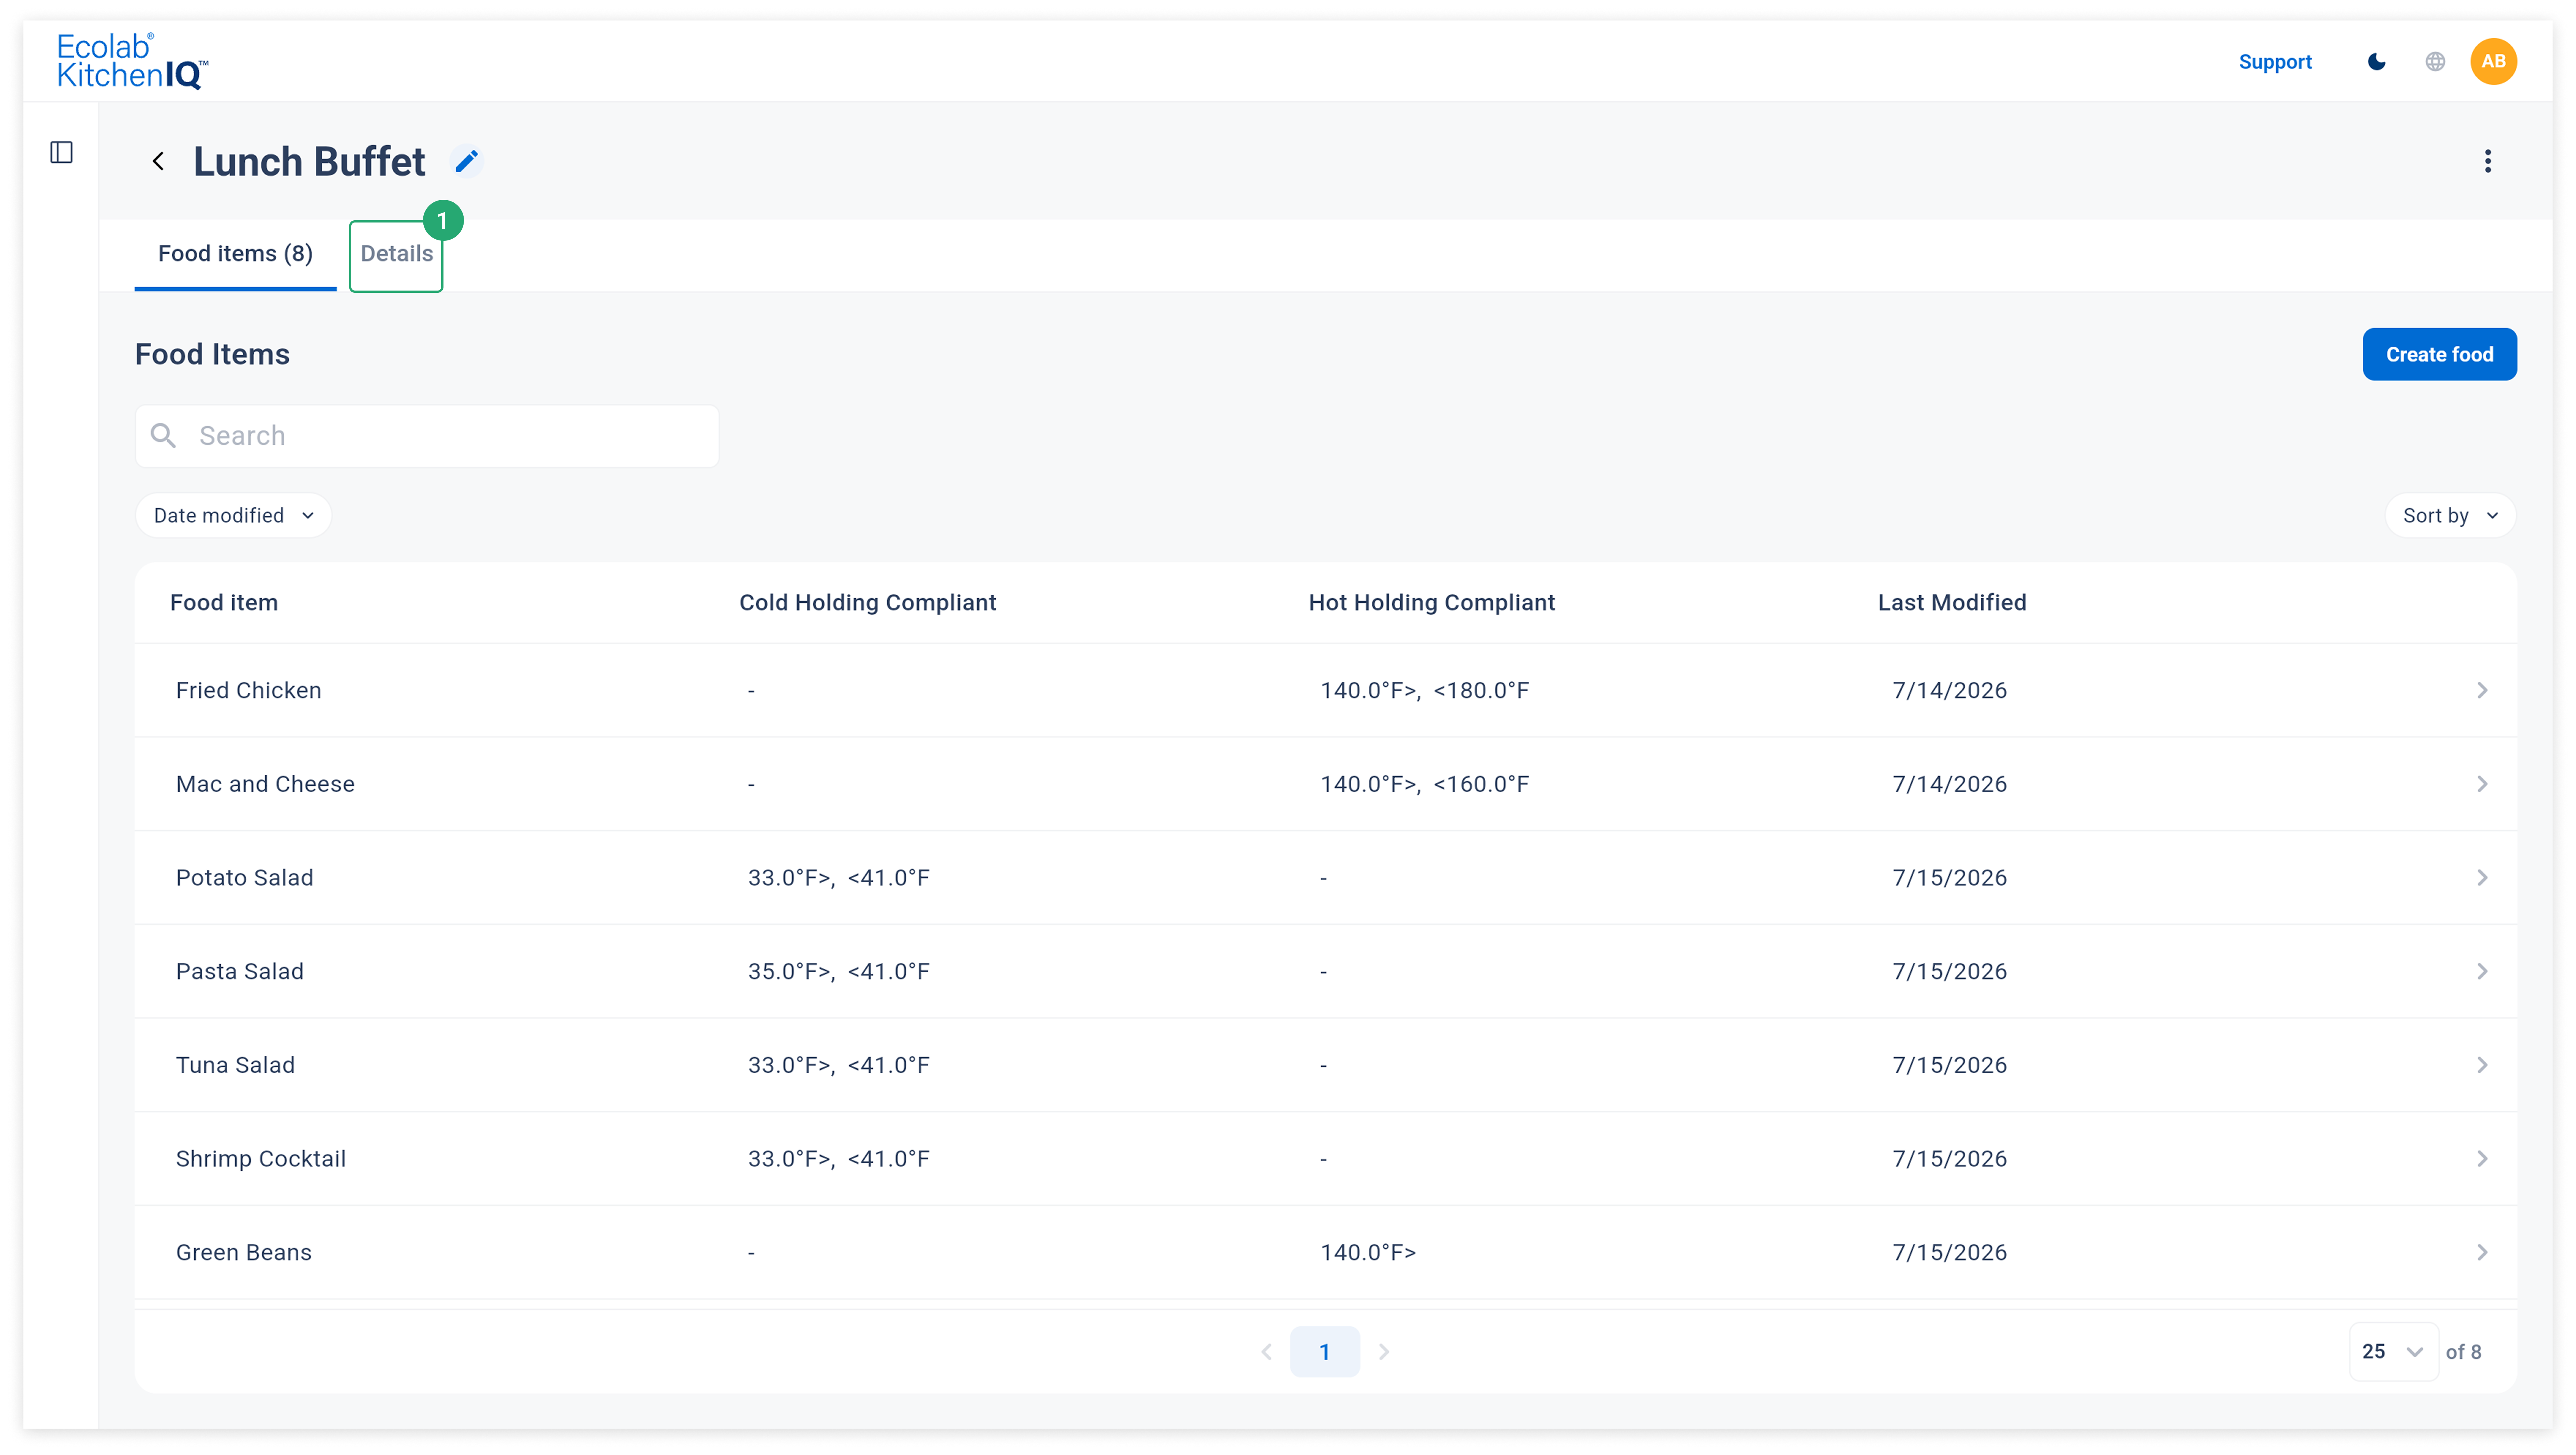Open Pasta Salad row chevron
The image size is (2576, 1455).
[2482, 971]
